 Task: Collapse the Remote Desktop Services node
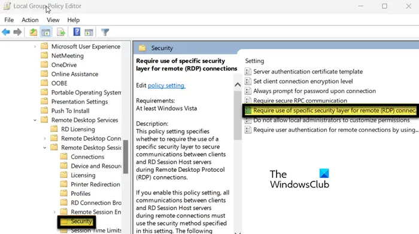35,120
